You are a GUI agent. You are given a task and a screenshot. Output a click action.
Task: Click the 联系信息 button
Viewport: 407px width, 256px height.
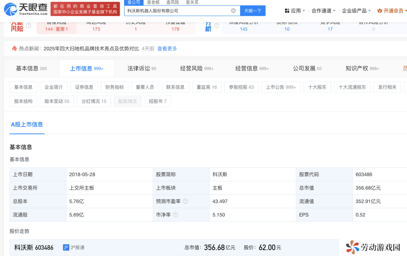point(175,87)
